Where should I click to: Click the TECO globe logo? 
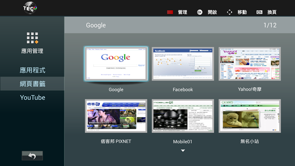click(x=30, y=8)
